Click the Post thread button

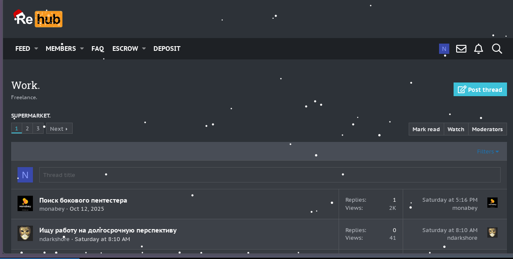[x=480, y=89]
